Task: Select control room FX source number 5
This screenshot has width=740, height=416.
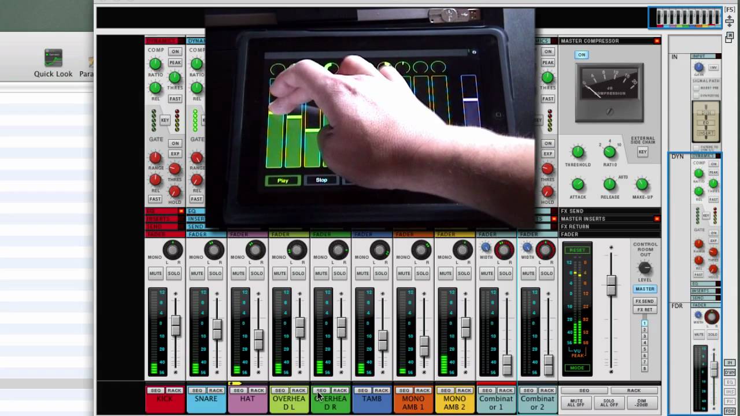Action: 645,350
